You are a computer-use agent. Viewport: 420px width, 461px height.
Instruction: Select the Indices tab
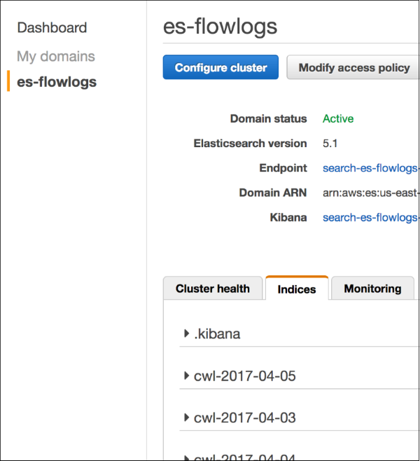coord(297,289)
